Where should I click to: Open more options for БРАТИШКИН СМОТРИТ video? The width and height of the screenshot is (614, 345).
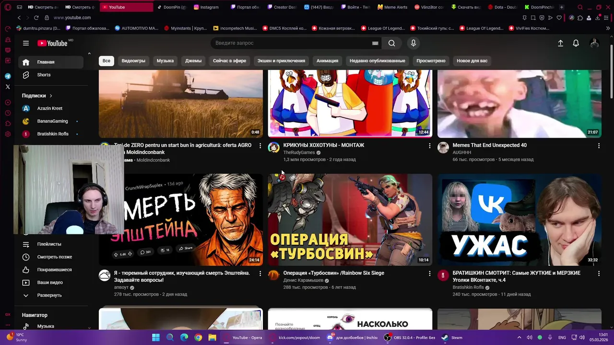click(x=599, y=273)
